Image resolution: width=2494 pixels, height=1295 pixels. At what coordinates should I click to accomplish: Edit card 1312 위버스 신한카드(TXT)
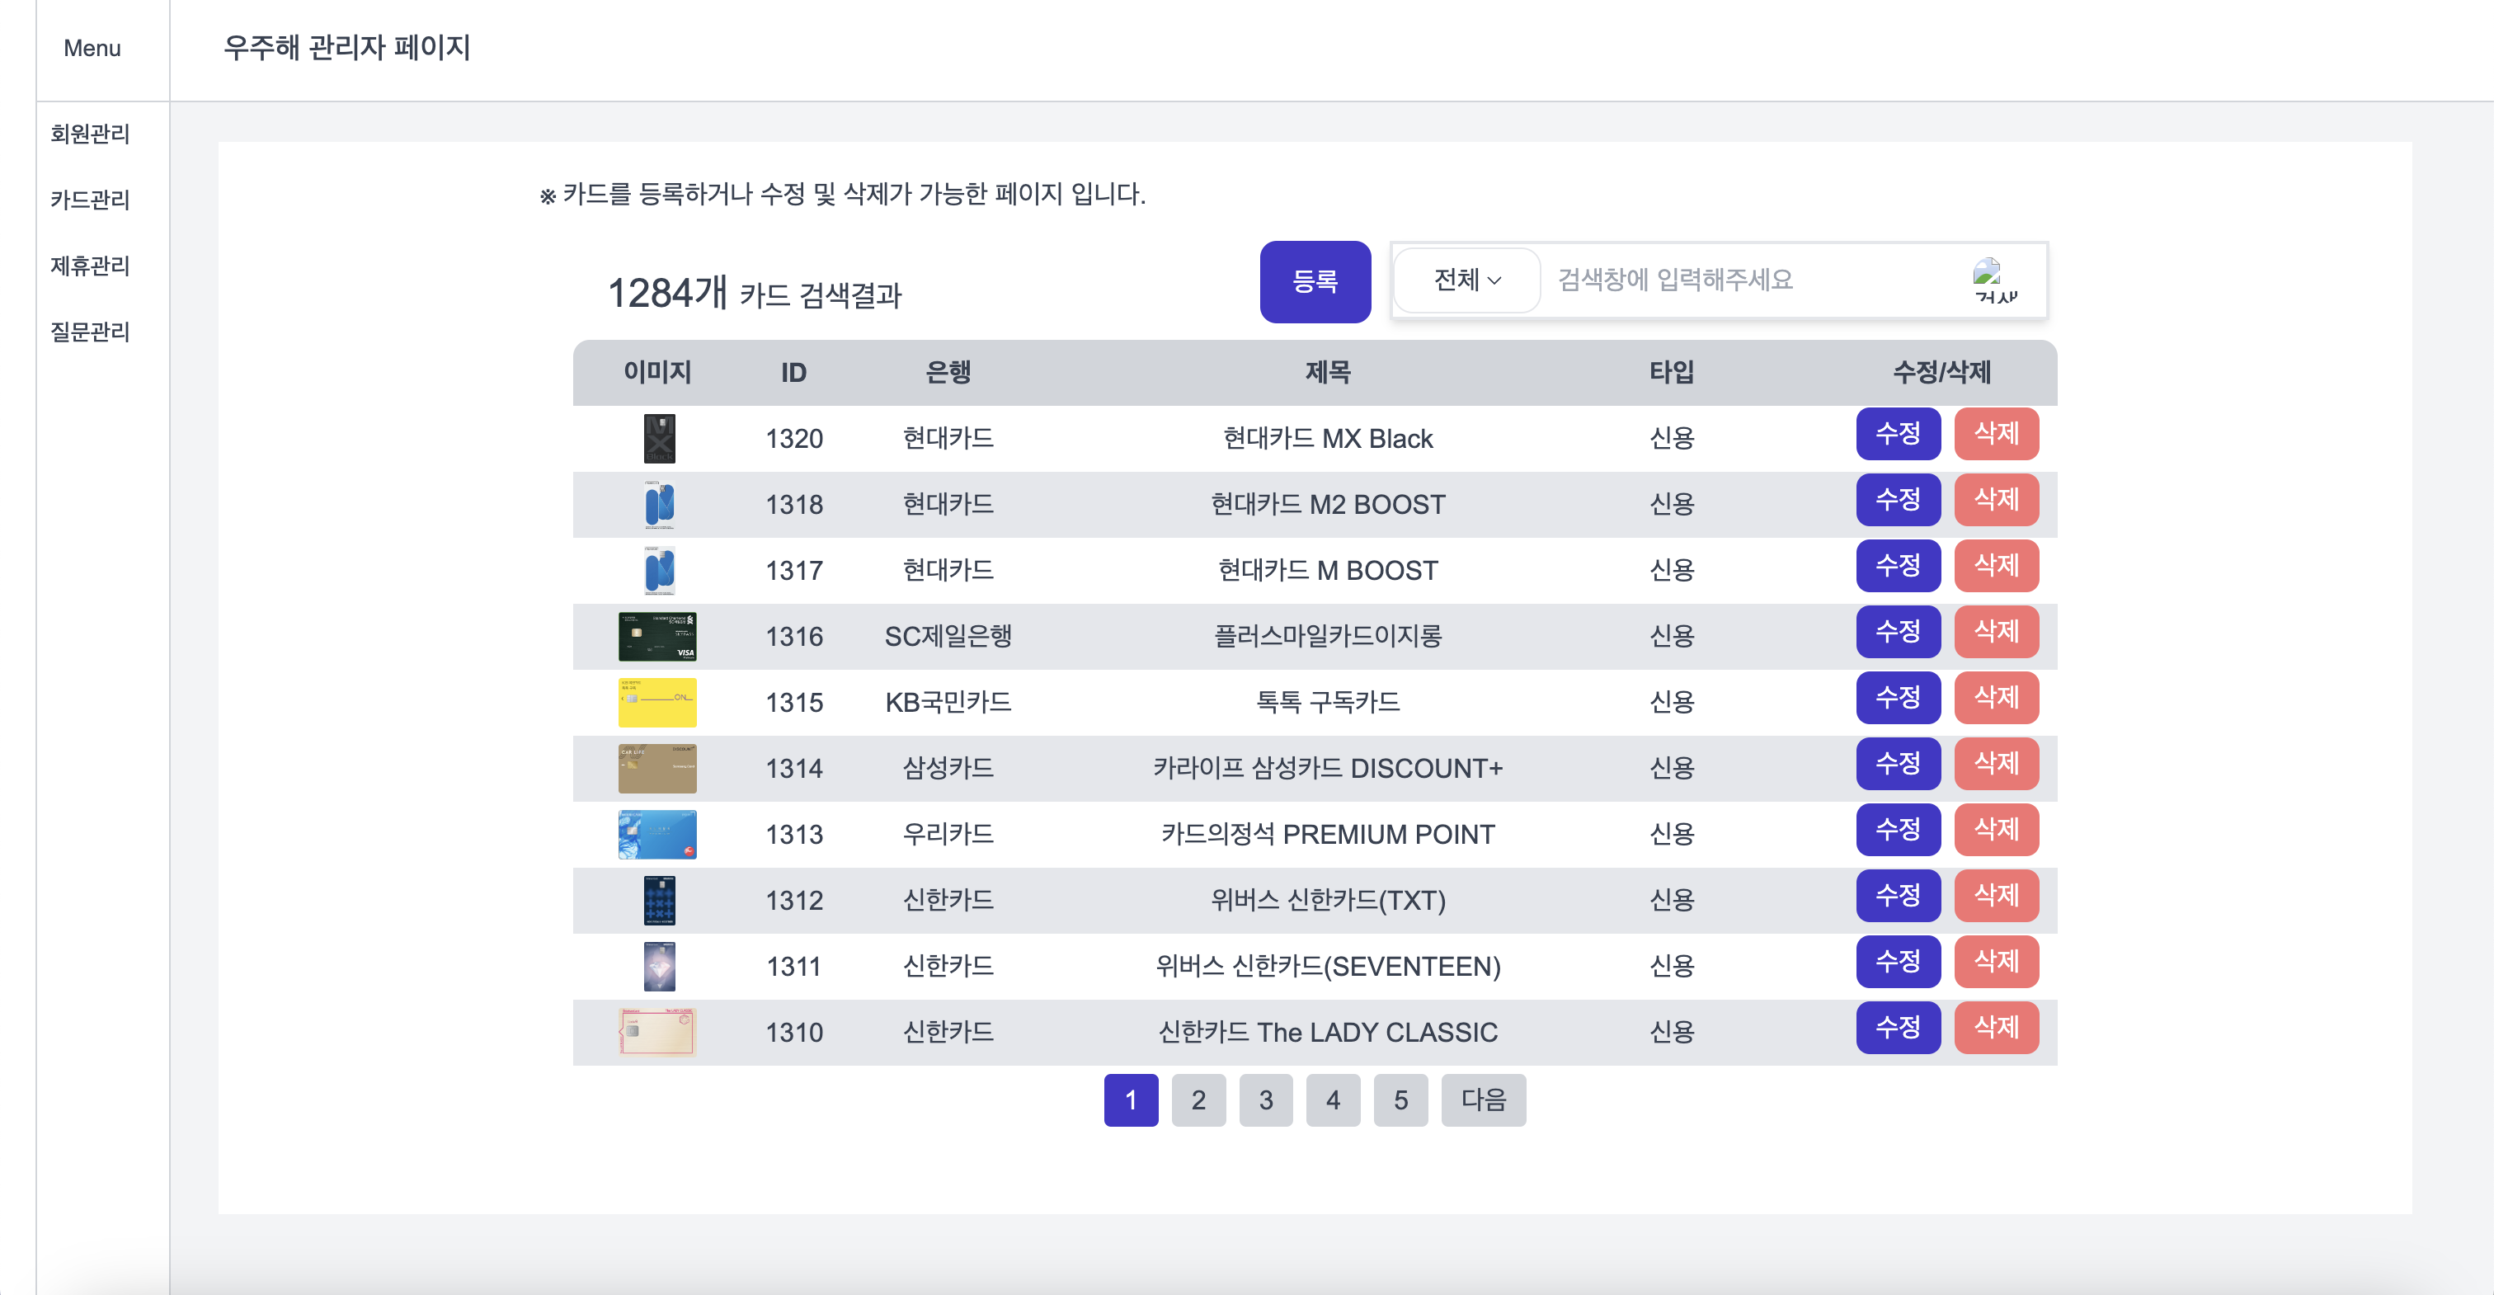click(x=1898, y=895)
